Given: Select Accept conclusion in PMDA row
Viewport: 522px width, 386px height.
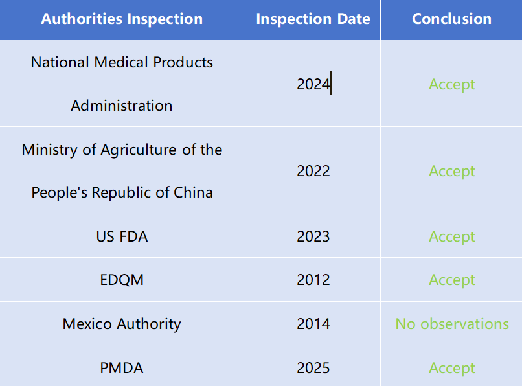Looking at the screenshot, I should point(452,369).
